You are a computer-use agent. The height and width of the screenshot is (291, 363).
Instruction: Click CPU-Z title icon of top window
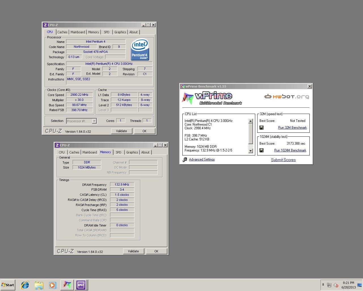[45, 25]
